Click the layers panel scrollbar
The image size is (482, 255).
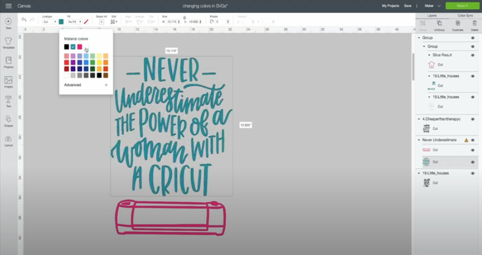coord(413,66)
